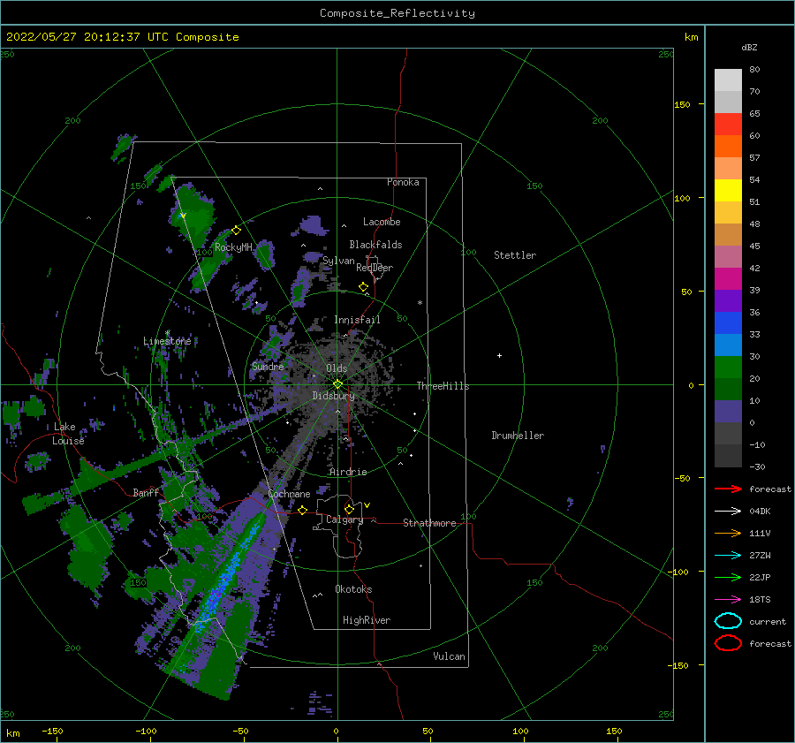Image resolution: width=795 pixels, height=743 pixels.
Task: Click the blue high-reflectivity streak southwest of Calgary
Action: (227, 576)
